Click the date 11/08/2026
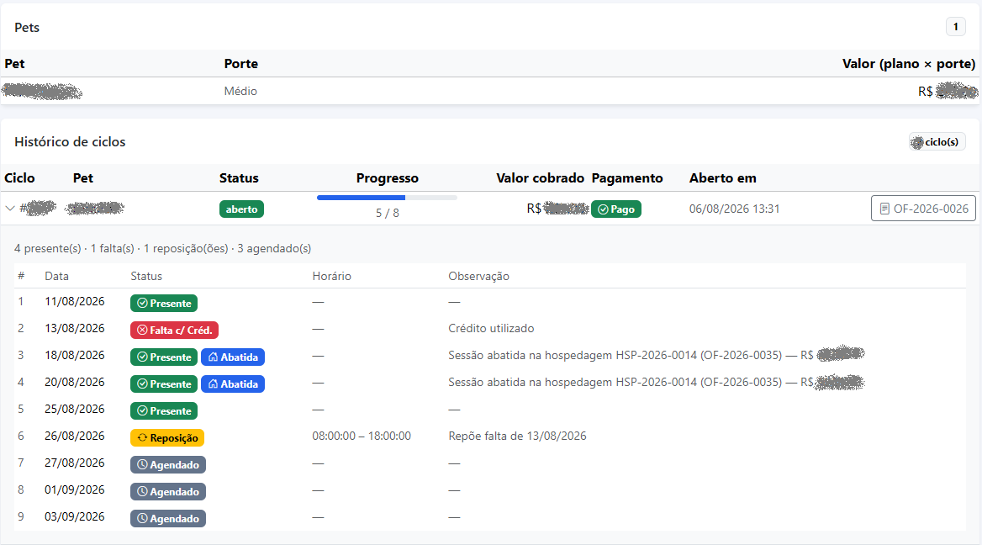 75,301
